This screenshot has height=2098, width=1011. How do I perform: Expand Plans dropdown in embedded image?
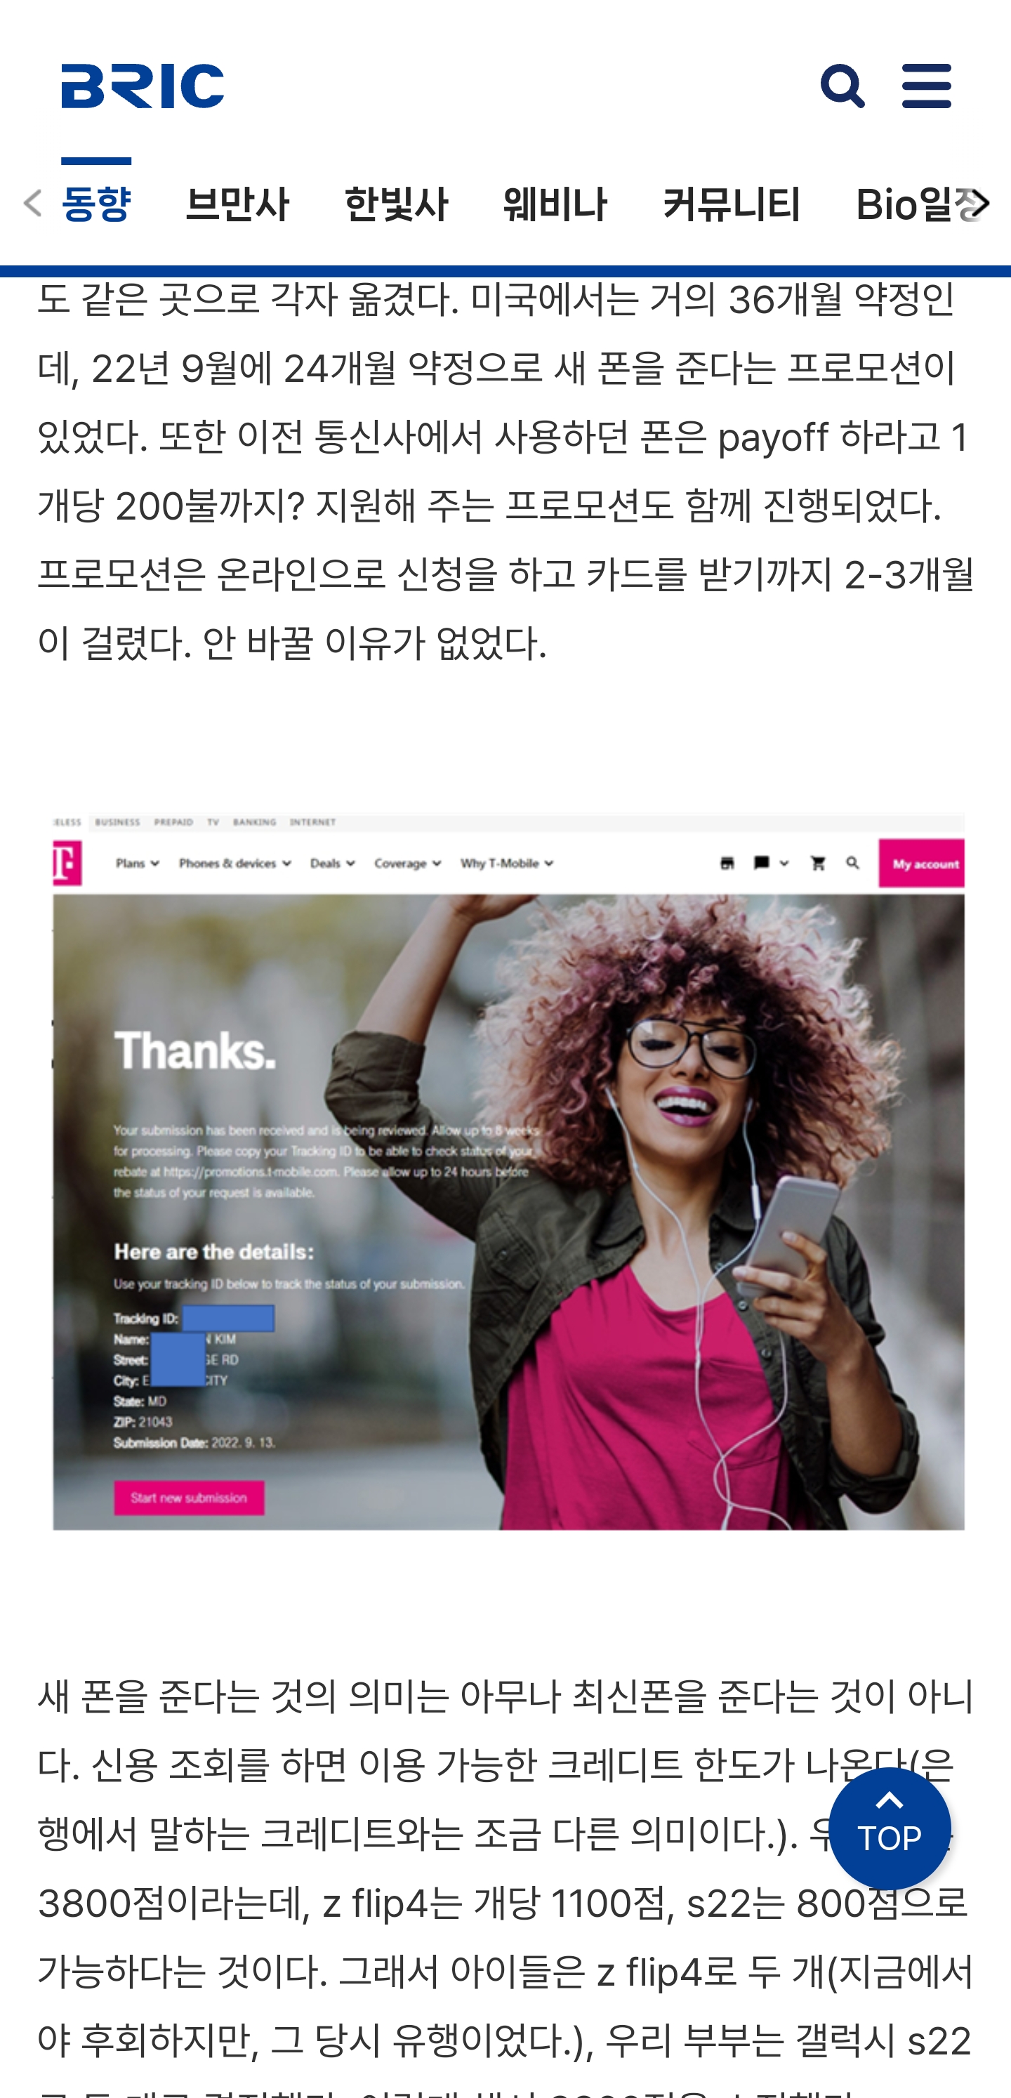click(x=137, y=864)
